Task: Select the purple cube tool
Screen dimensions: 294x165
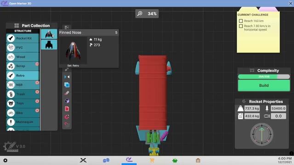Action: 67,101
